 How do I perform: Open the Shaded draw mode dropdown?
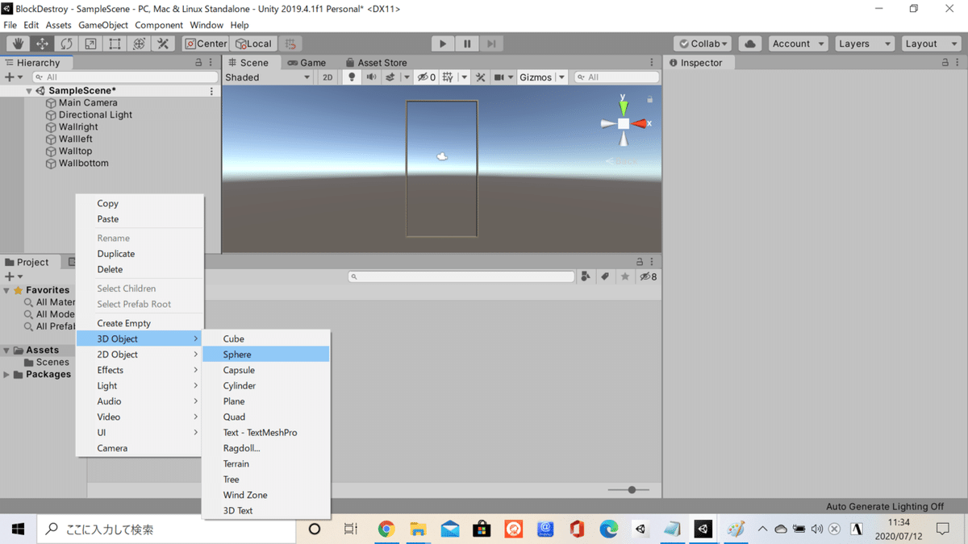tap(267, 77)
